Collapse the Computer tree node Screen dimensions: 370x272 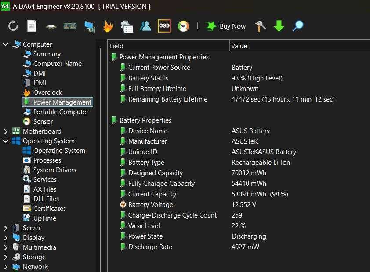[x=6, y=44]
